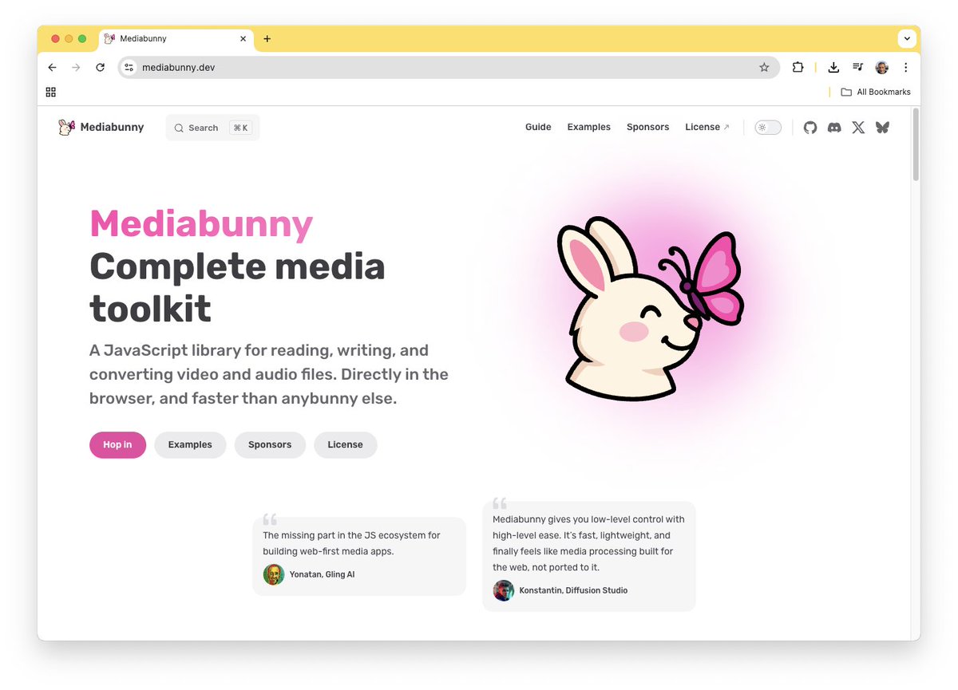958x690 pixels.
Task: Click the pink Hop in button
Action: click(117, 445)
